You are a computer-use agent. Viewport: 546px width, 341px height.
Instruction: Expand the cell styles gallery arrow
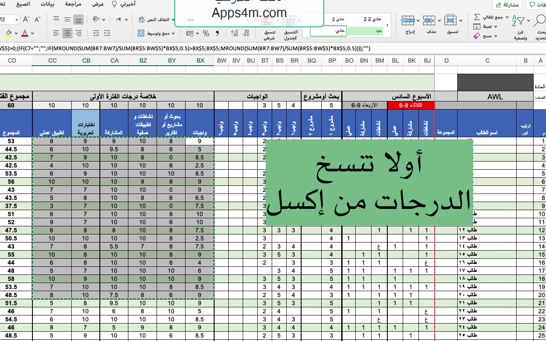click(x=387, y=26)
